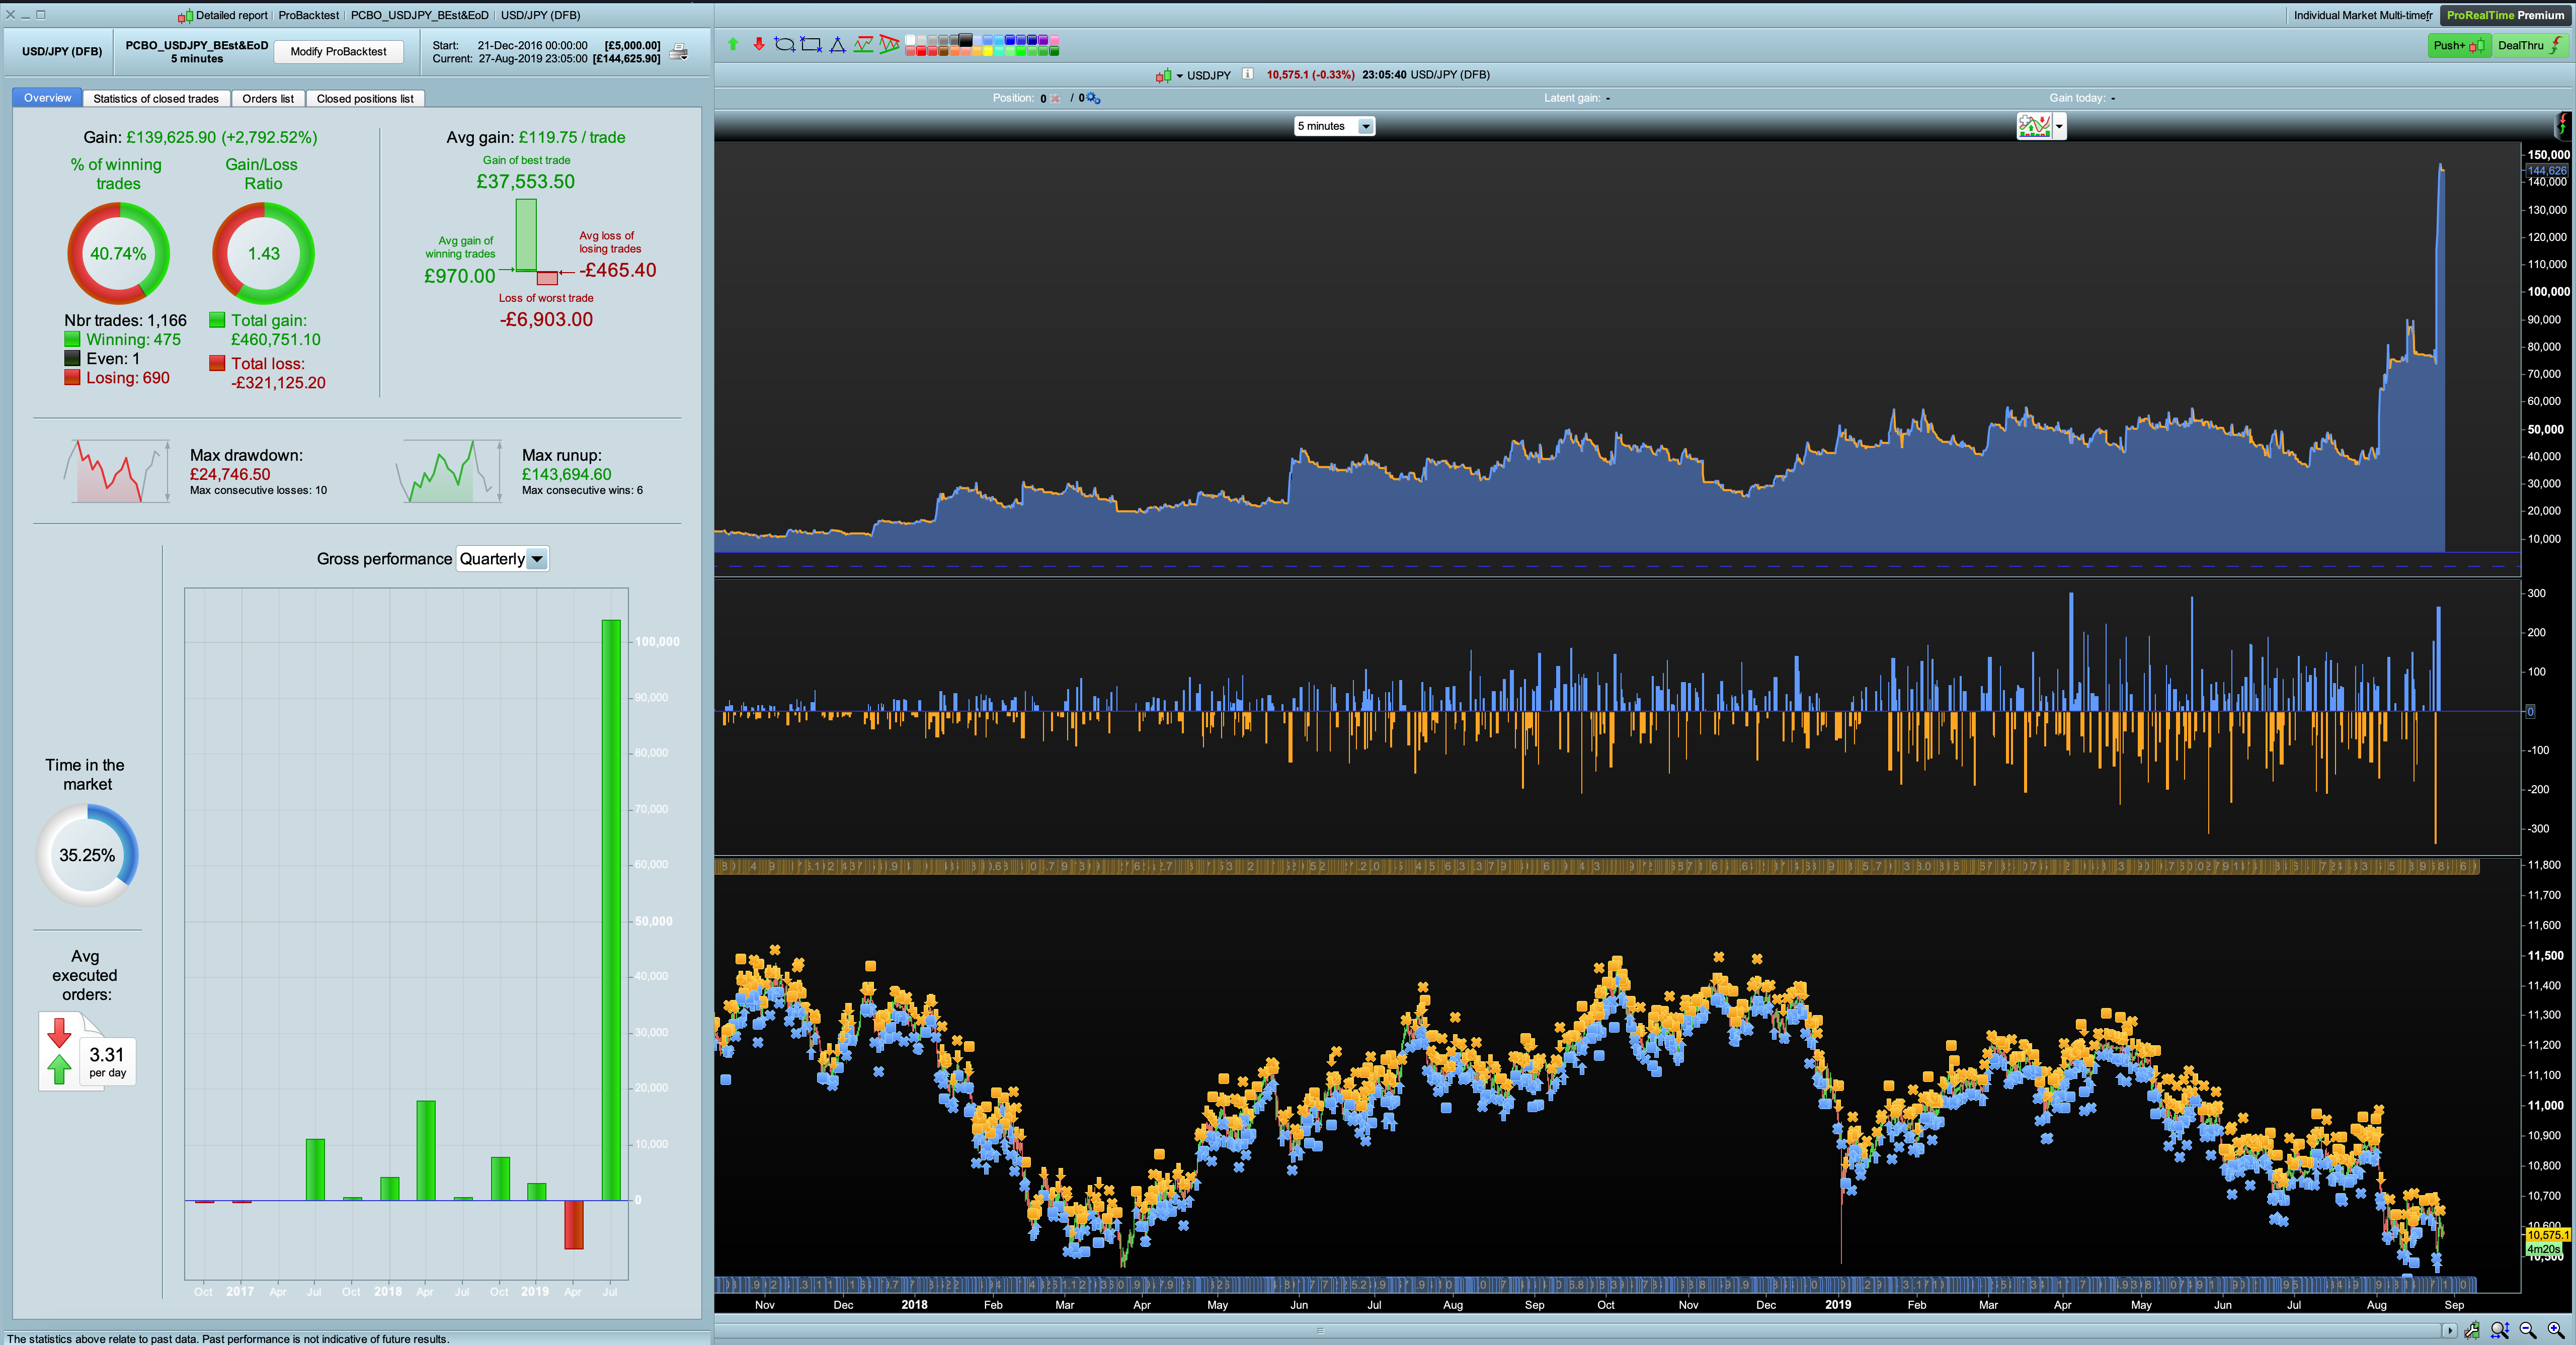This screenshot has width=2576, height=1345.
Task: Expand the add indicator dropdown arrow
Action: point(2059,126)
